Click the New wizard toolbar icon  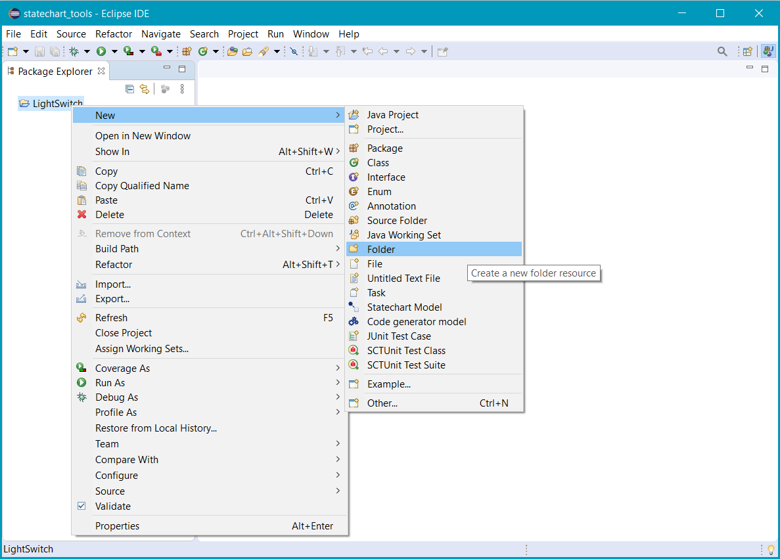[x=13, y=51]
